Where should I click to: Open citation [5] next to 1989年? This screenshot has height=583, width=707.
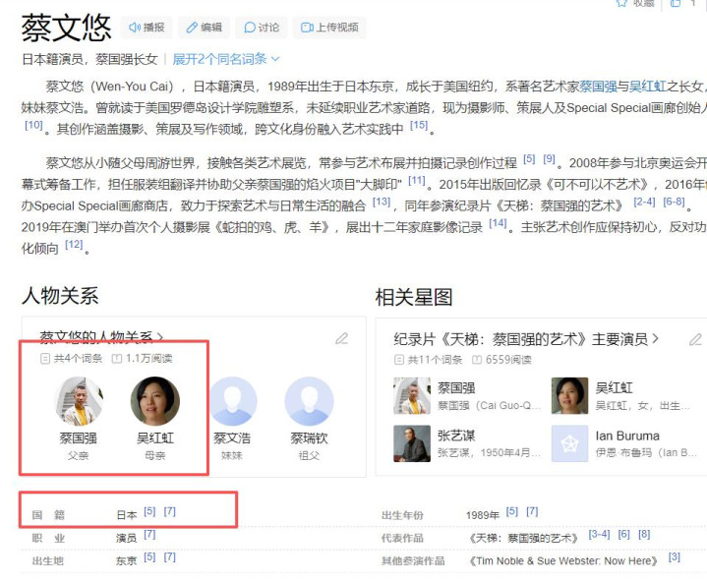pyautogui.click(x=511, y=512)
